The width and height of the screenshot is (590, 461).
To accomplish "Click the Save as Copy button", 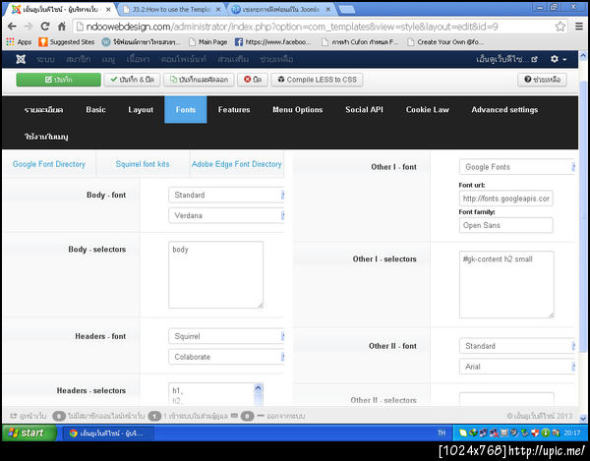I will [x=199, y=80].
